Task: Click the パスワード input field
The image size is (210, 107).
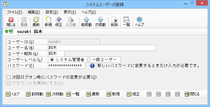Action: click(x=67, y=66)
